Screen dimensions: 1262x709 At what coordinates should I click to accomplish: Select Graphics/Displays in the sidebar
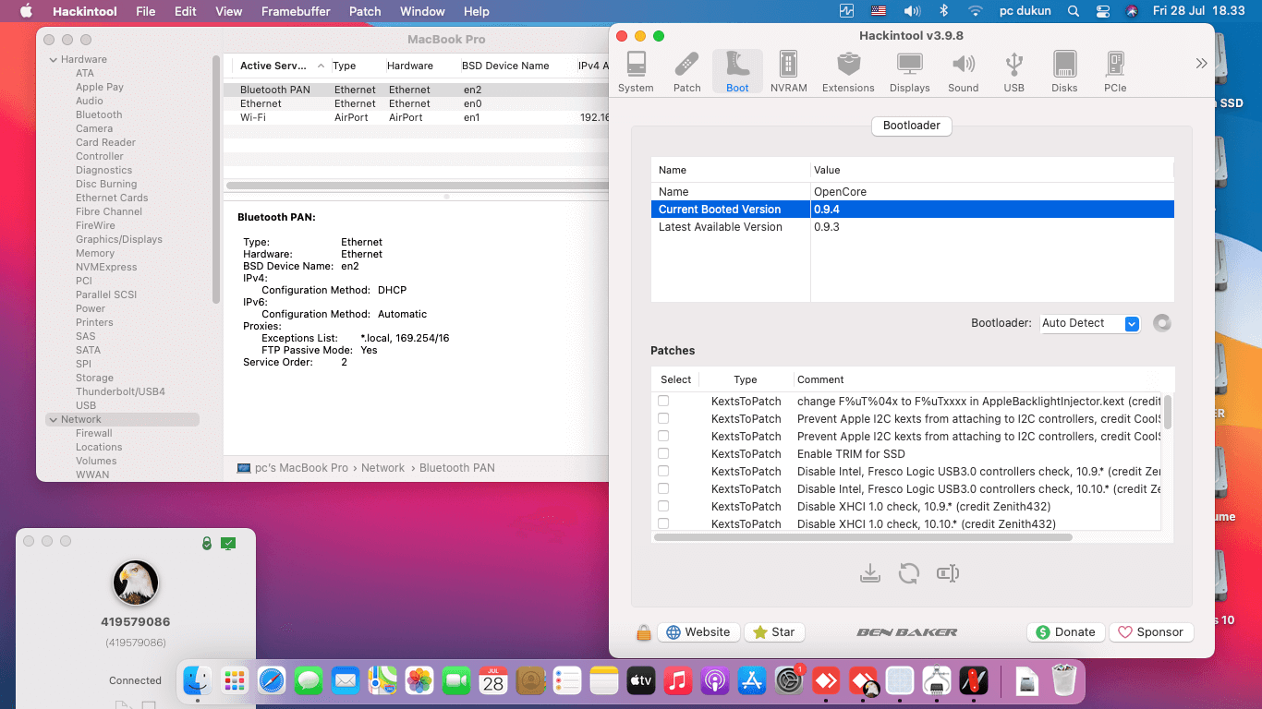point(119,239)
